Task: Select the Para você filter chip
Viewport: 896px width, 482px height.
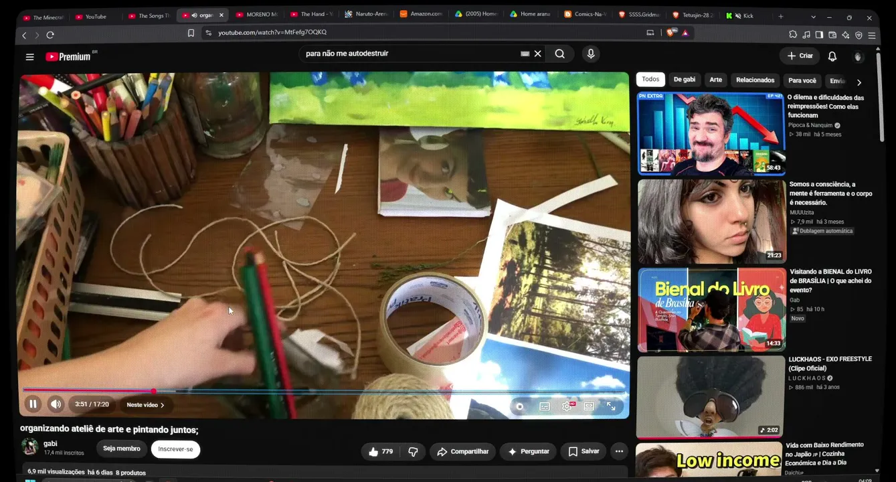Action: click(802, 80)
